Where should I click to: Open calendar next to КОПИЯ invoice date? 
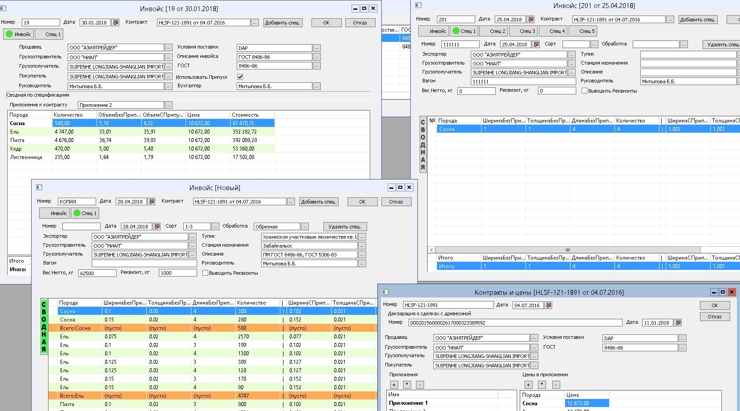(151, 202)
